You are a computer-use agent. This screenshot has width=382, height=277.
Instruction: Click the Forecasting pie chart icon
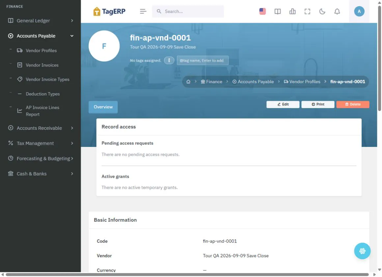(x=11, y=158)
